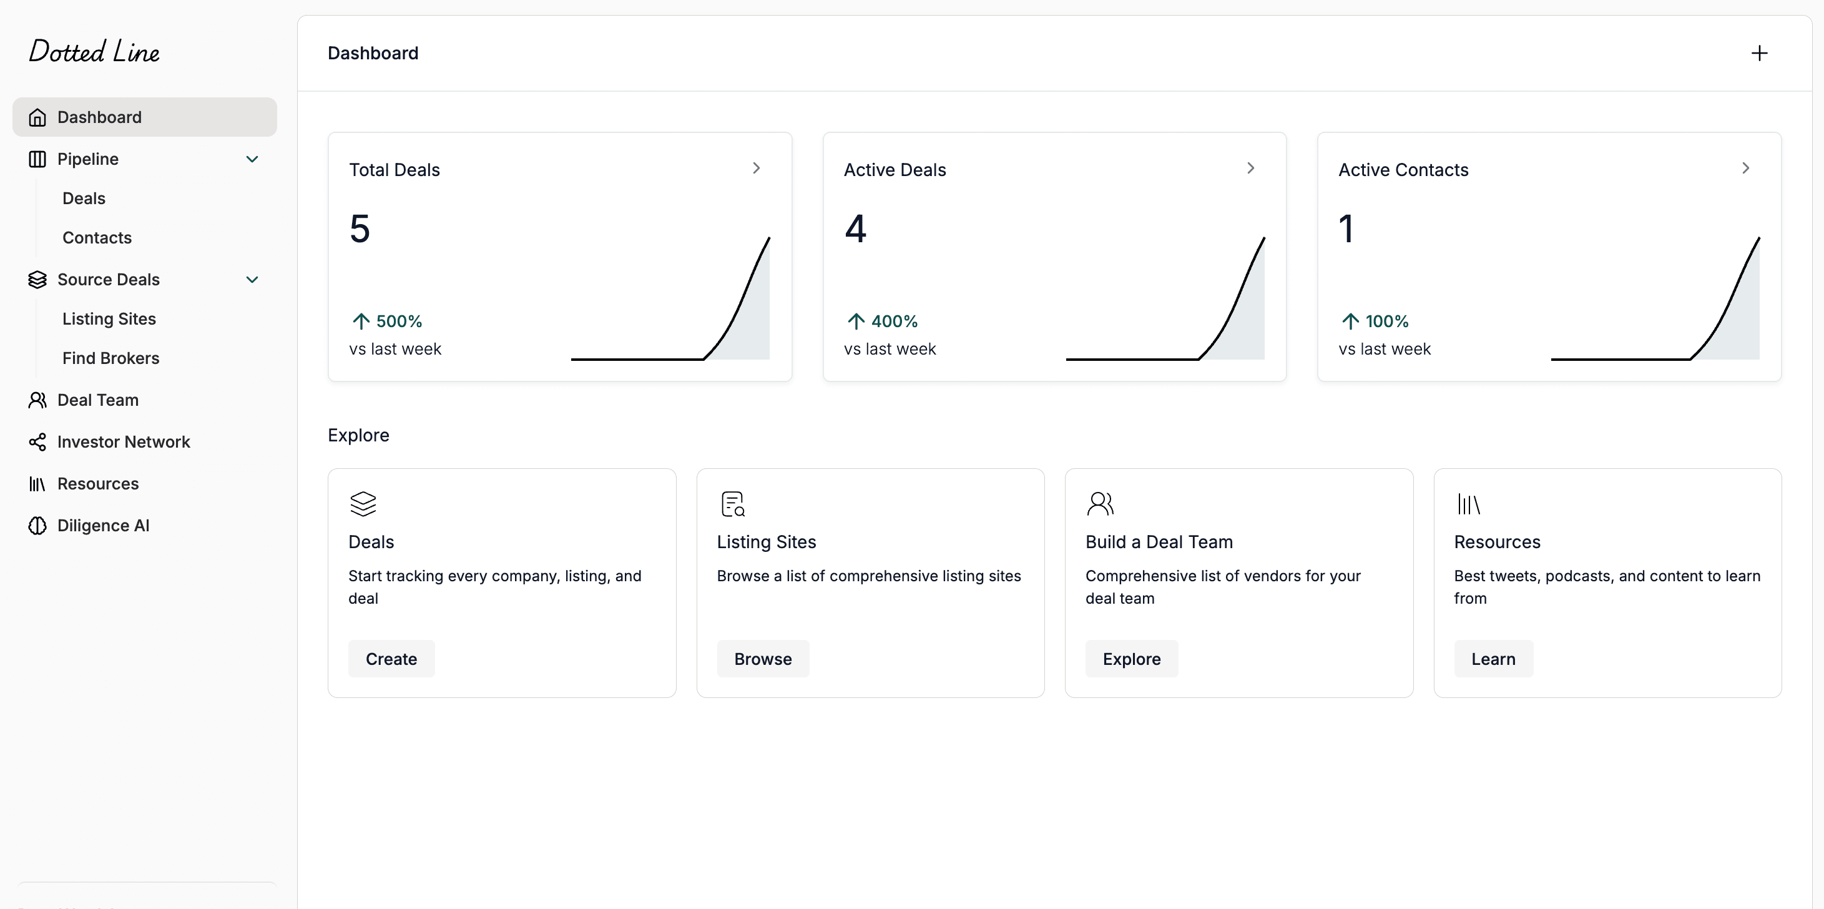
Task: Click the Create button on the Deals card
Action: coord(391,659)
